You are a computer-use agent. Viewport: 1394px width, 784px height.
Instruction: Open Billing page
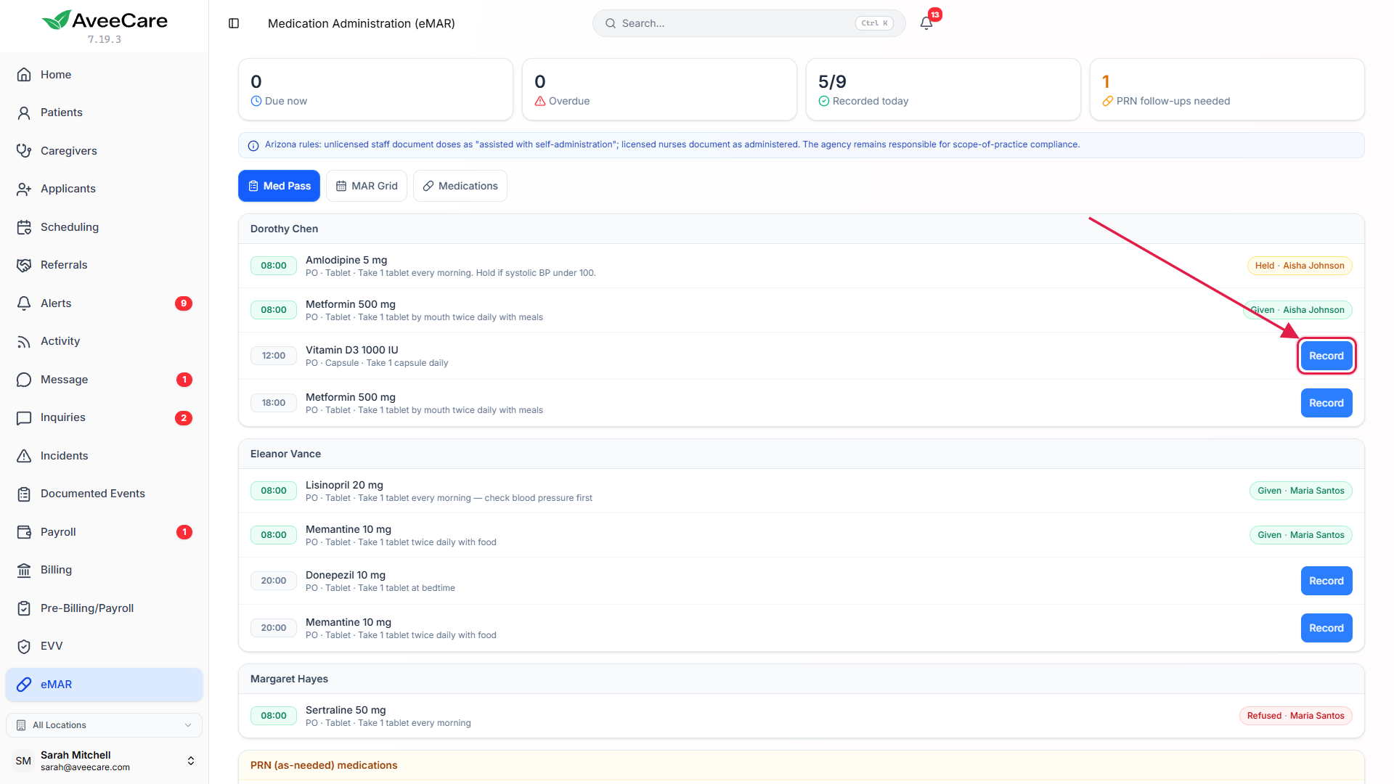[x=104, y=570]
